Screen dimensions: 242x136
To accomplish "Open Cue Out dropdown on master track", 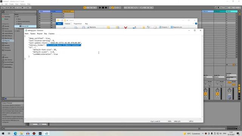I will pos(232,75).
